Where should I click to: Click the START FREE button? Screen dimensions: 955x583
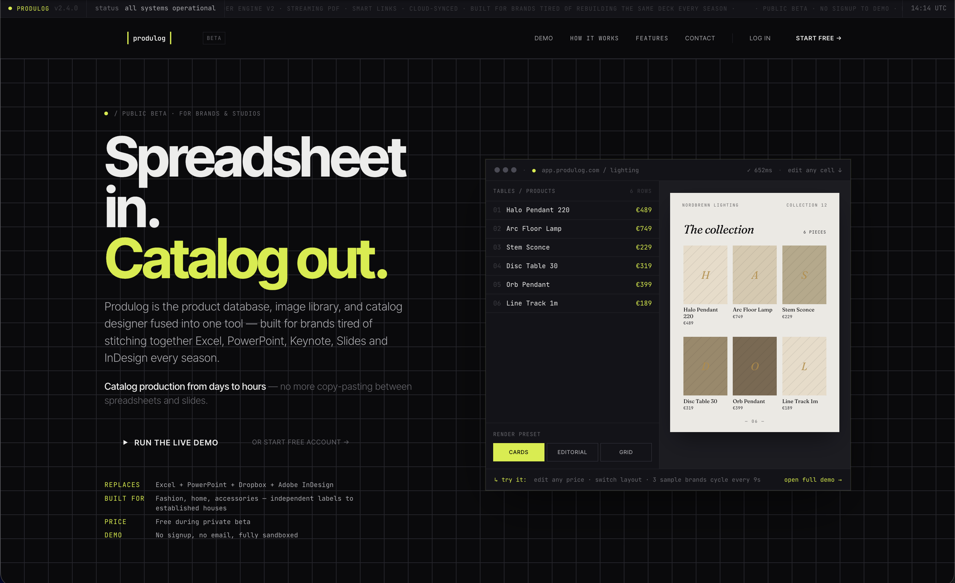pos(818,38)
